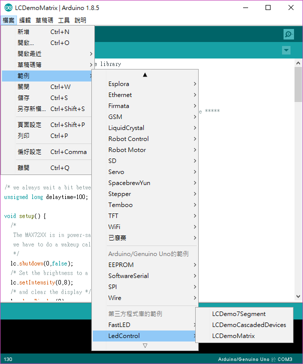
Task: Open the Temboo examples entry
Action: (x=145, y=205)
